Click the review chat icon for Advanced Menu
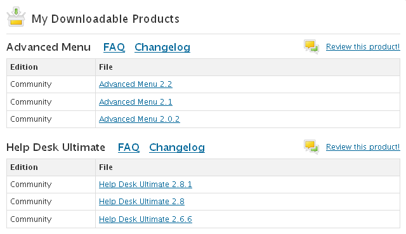406x234 pixels. pos(311,46)
